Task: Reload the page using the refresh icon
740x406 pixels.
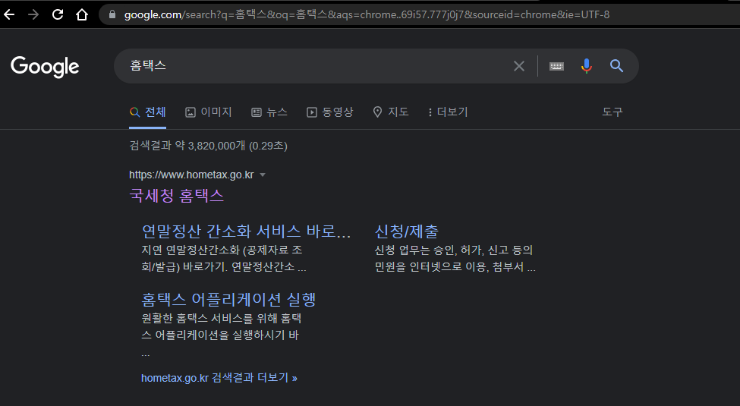Action: 58,14
